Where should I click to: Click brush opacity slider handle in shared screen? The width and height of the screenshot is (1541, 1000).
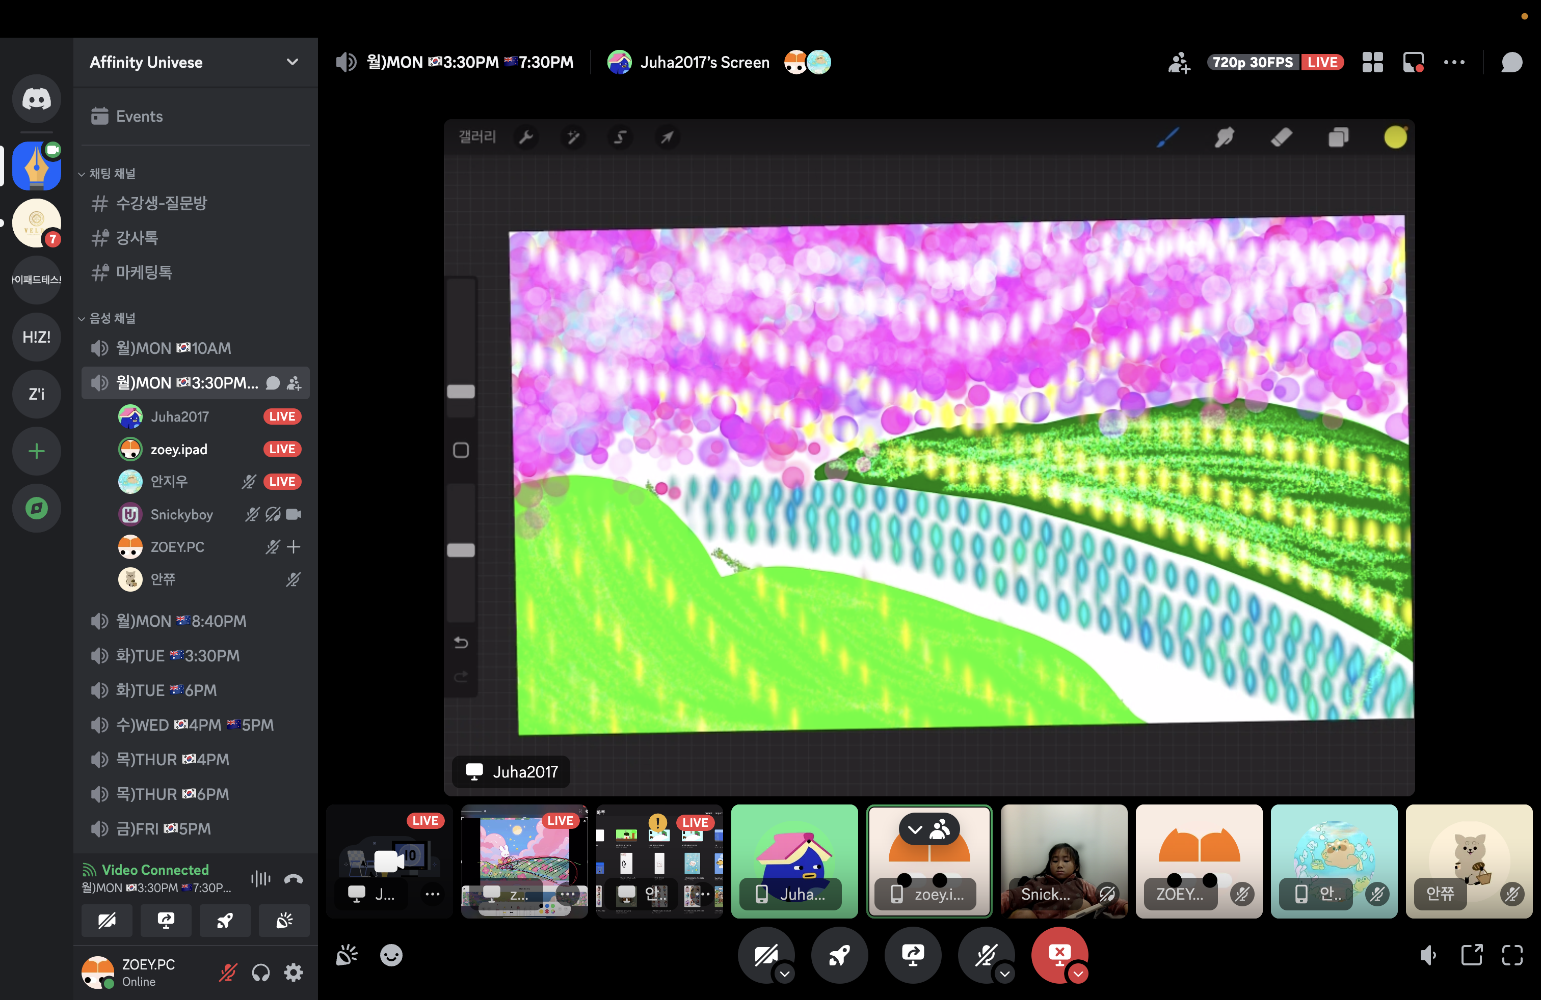click(461, 550)
